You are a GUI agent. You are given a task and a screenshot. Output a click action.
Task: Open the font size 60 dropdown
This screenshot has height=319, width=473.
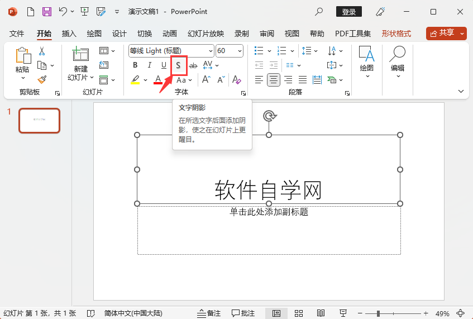[240, 51]
